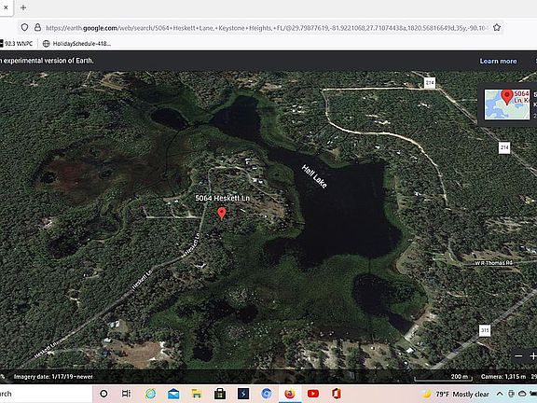The width and height of the screenshot is (537, 403).
Task: Click the upper 214 highway shield near the top
Action: click(430, 83)
